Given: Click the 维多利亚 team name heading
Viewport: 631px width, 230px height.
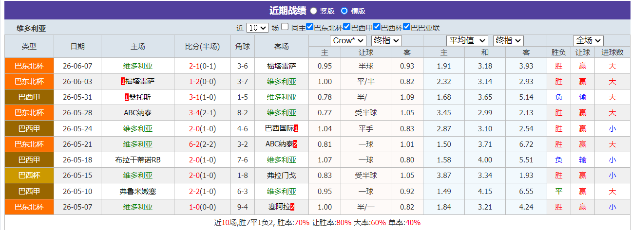Looking at the screenshot, I should point(31,28).
